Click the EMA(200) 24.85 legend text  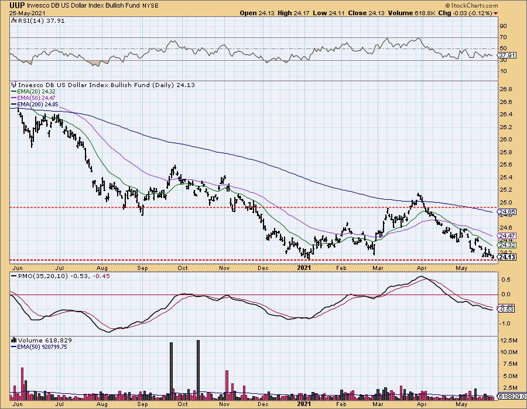(37, 104)
